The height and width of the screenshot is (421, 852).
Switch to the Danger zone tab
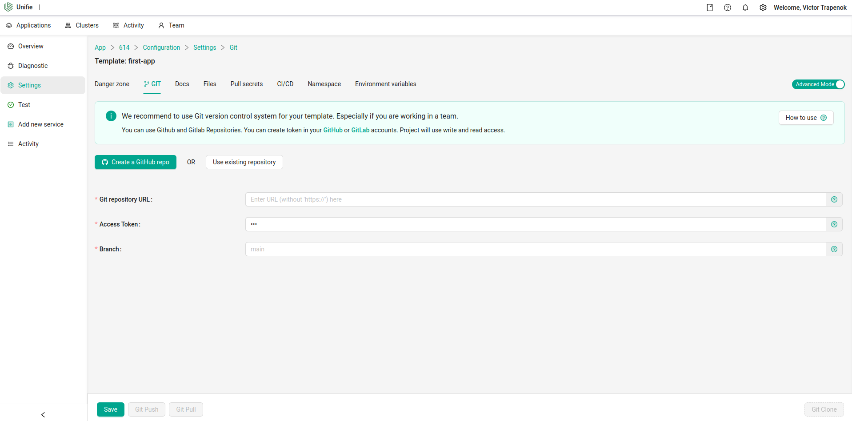112,84
